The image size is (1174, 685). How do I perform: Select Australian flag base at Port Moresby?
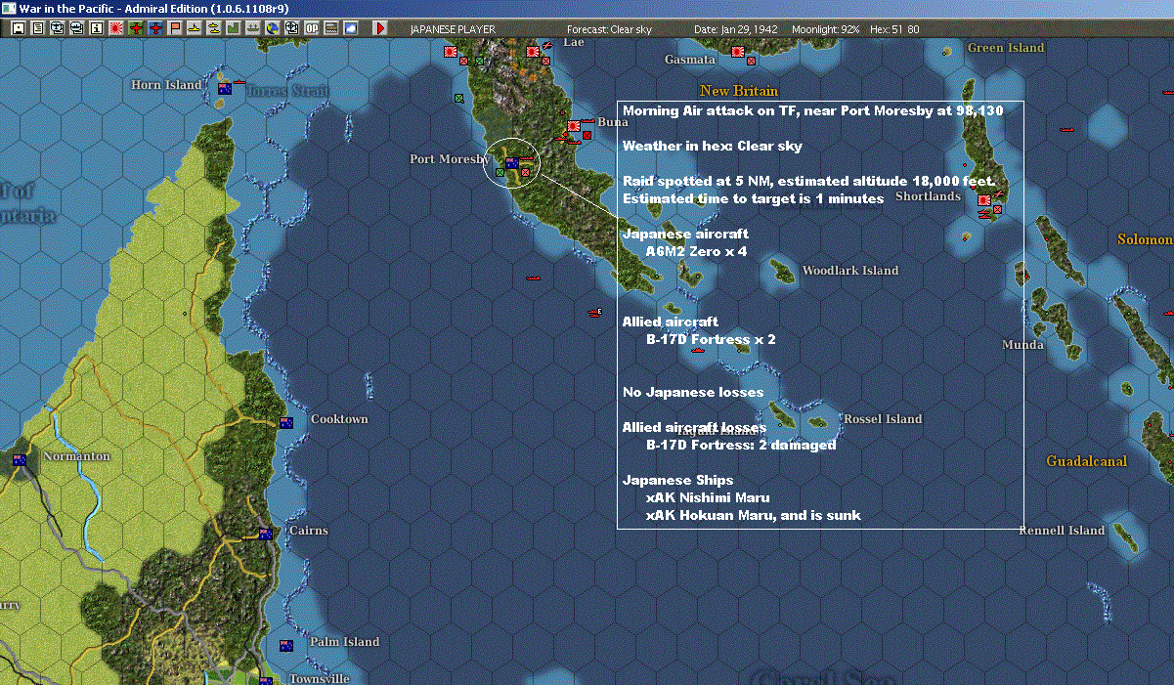512,163
